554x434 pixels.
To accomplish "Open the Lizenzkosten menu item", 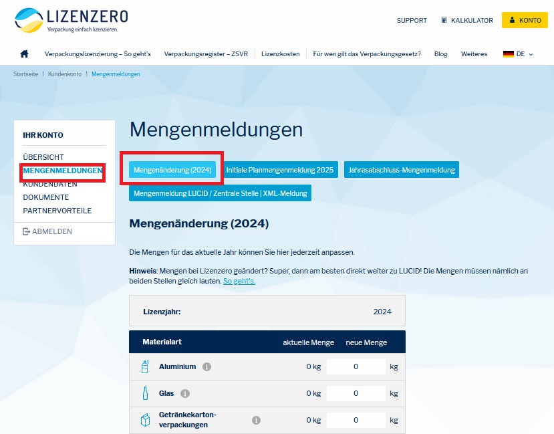I will pyautogui.click(x=281, y=54).
